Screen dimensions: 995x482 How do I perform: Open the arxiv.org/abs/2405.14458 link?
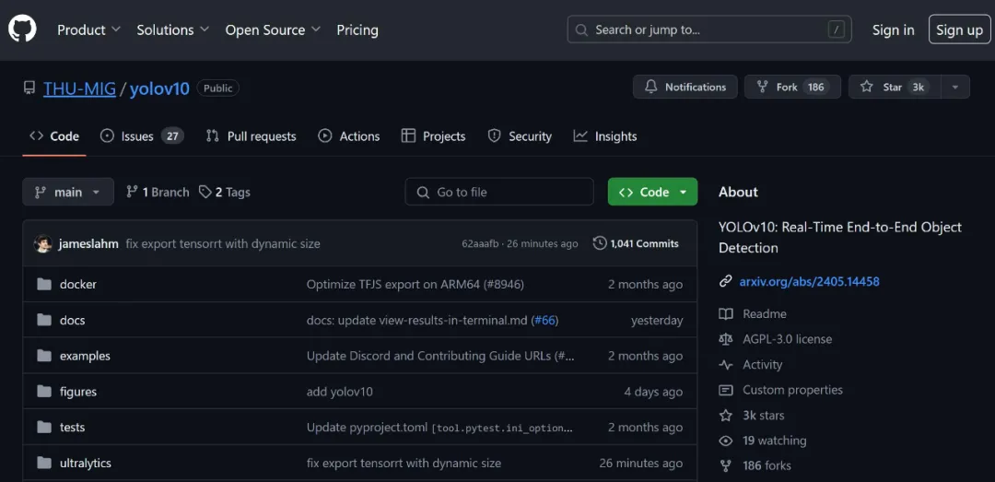click(809, 281)
